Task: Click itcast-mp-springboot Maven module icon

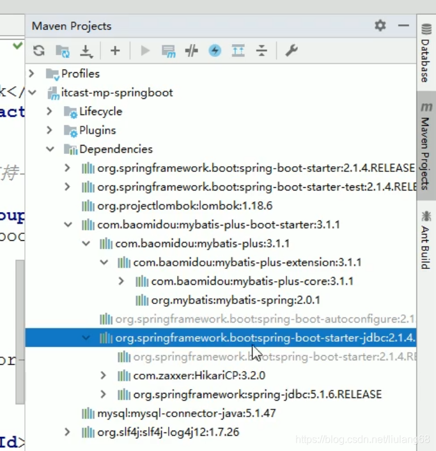Action: pyautogui.click(x=53, y=93)
